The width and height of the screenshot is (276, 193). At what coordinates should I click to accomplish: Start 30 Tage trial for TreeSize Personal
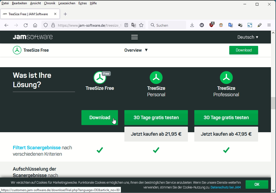156,118
